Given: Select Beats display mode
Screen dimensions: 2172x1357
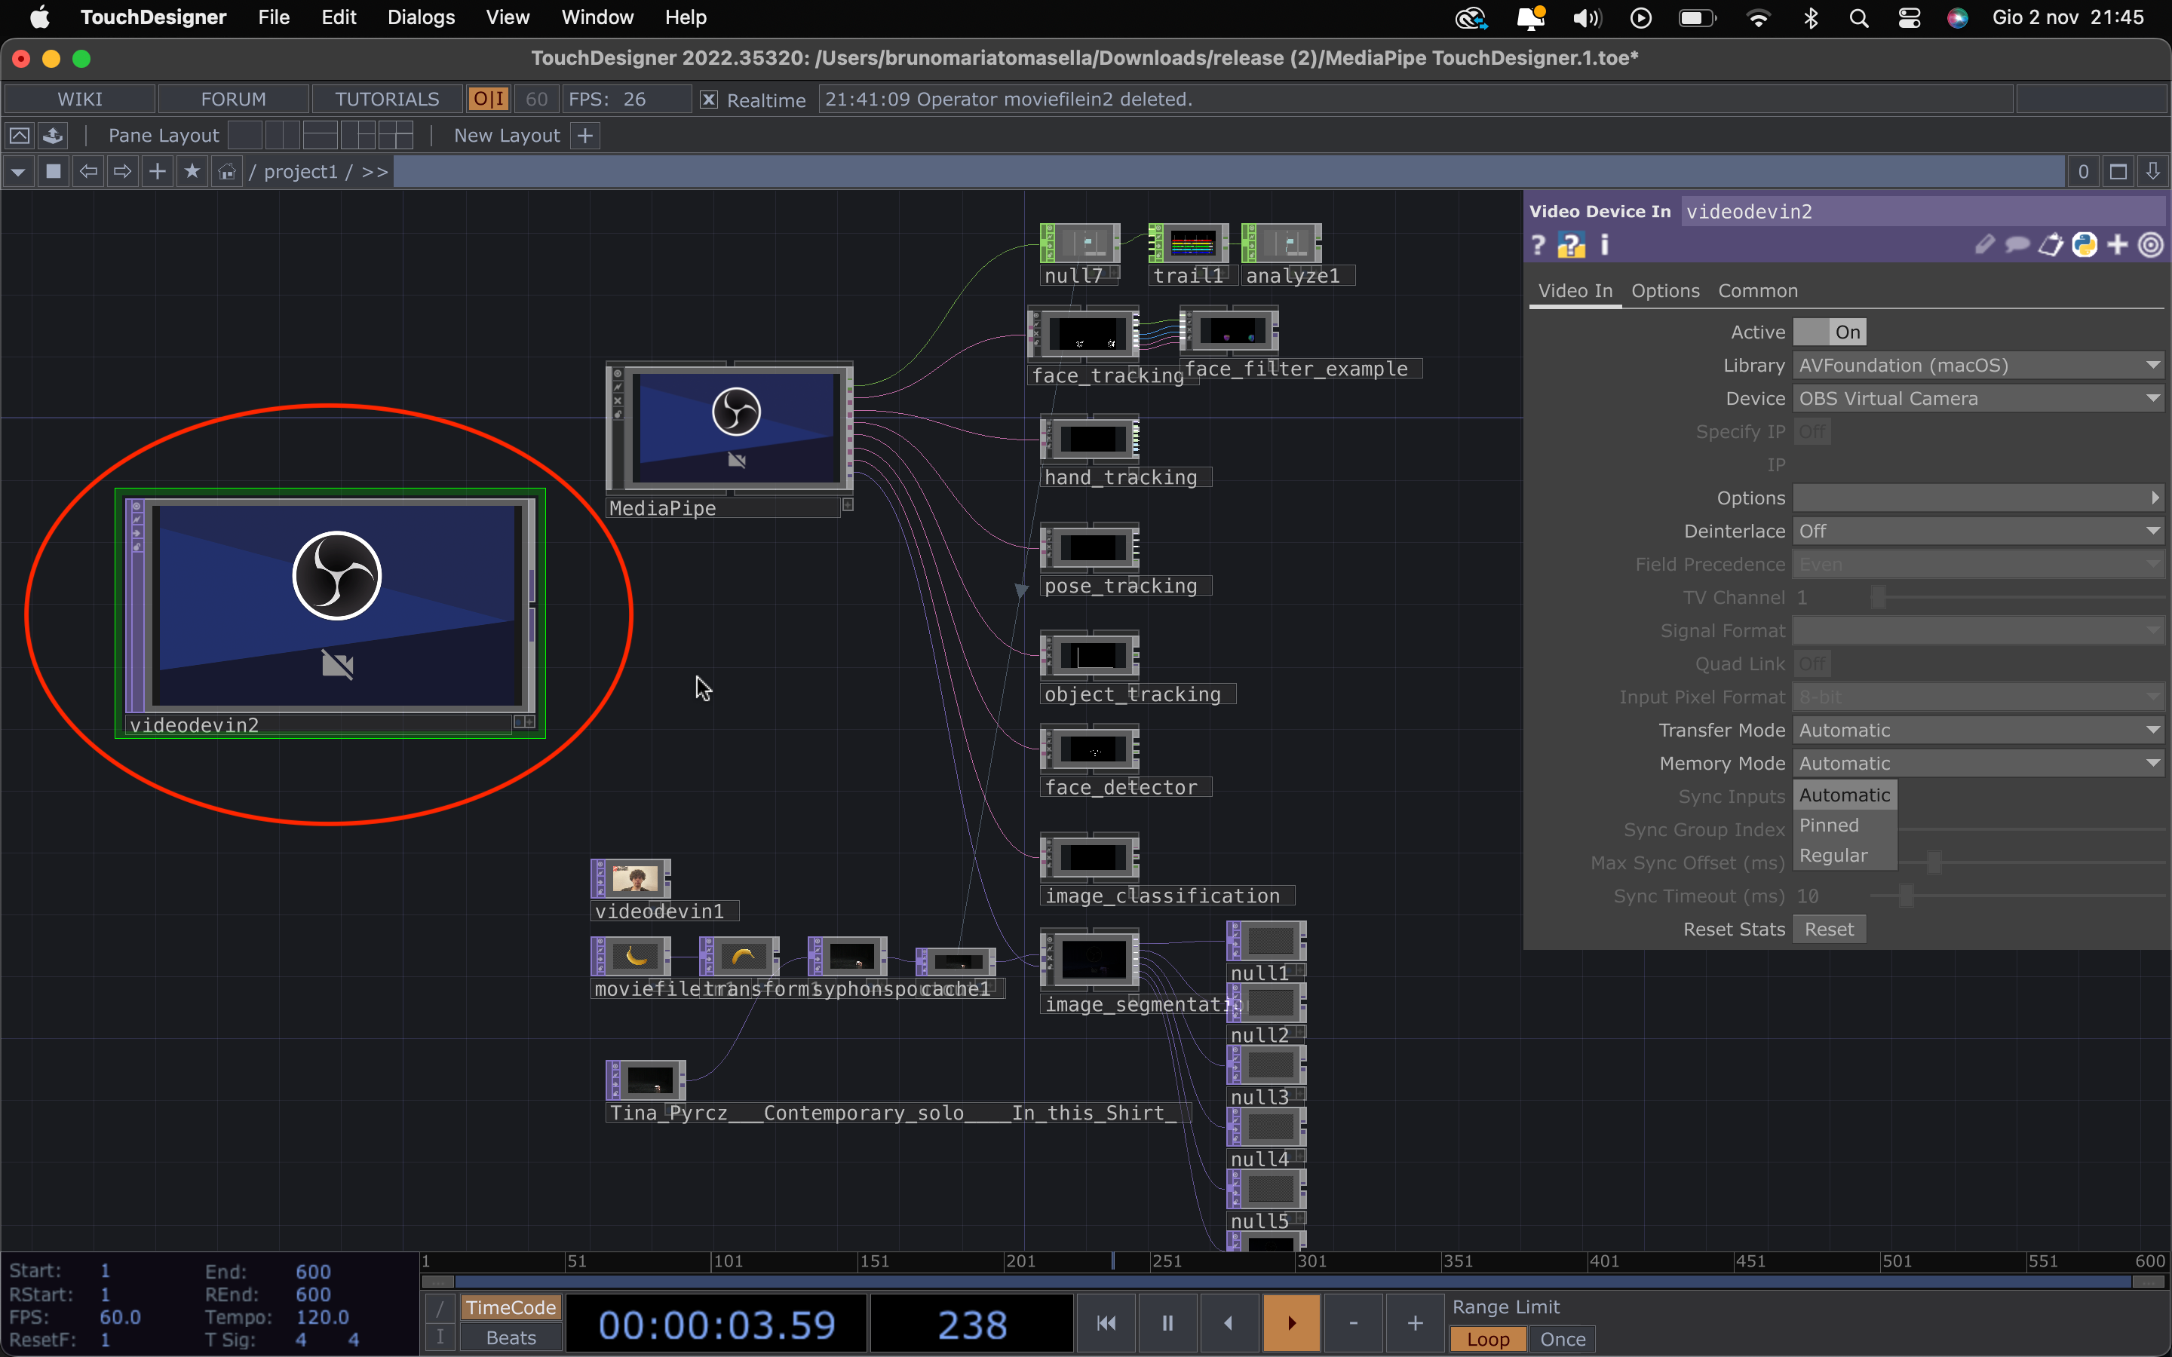Looking at the screenshot, I should [511, 1337].
